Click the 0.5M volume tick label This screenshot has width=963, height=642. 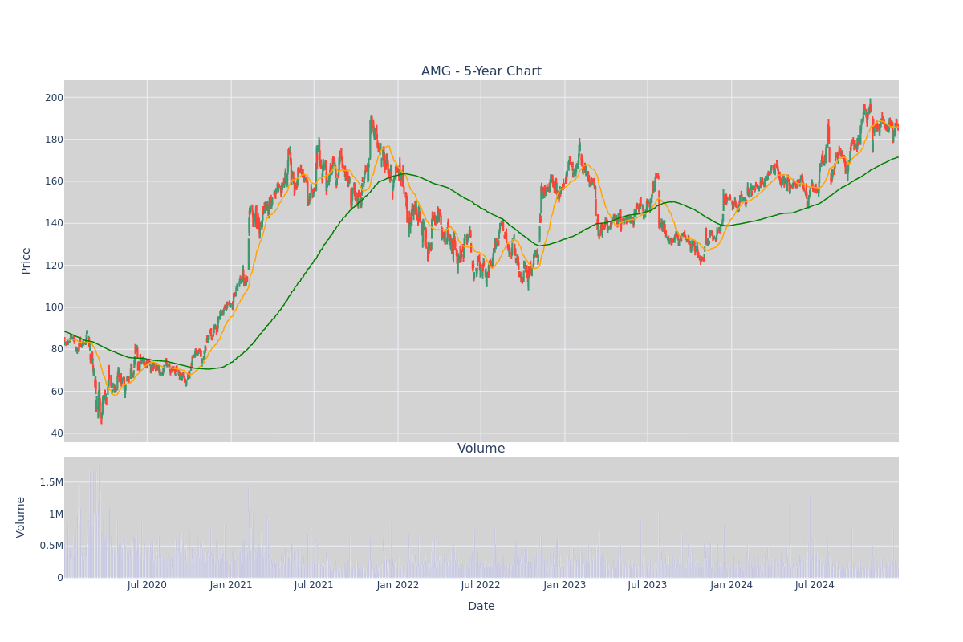[x=51, y=546]
